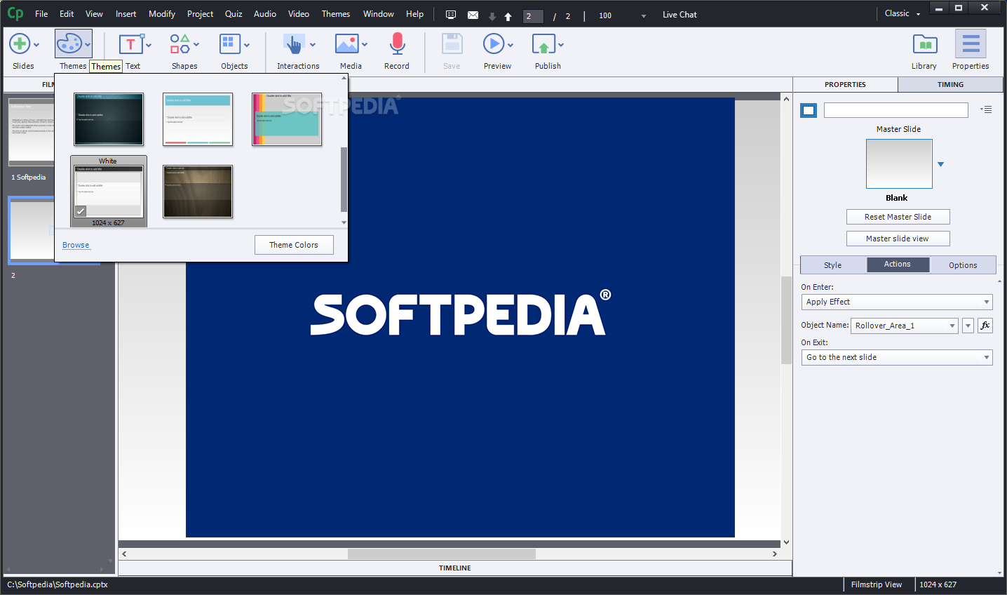Open the properties panel options menu icon
Viewport: 1007px width, 595px height.
[x=986, y=109]
